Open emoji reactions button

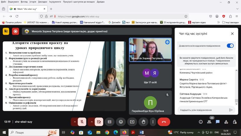(x=121, y=122)
